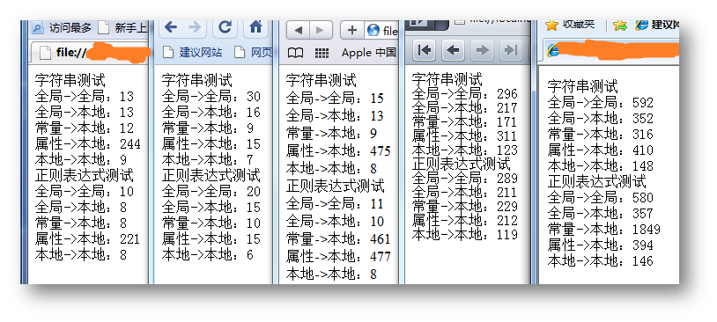This screenshot has height=322, width=717.
Task: Click the 属性->本地：475 result line
Action: 338,150
